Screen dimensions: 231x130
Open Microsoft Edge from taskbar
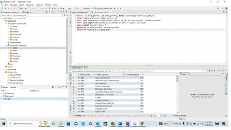(x=98, y=124)
